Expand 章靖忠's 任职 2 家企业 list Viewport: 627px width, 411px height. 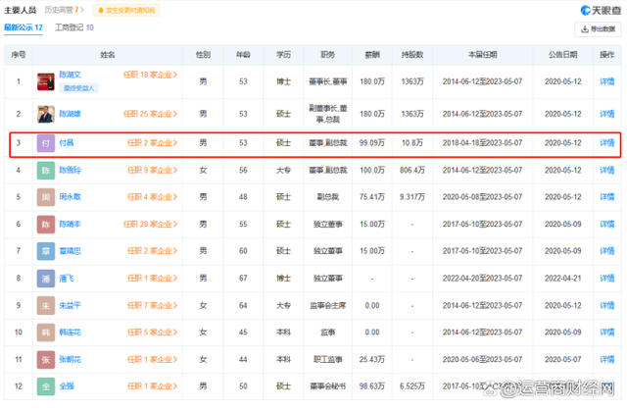153,251
